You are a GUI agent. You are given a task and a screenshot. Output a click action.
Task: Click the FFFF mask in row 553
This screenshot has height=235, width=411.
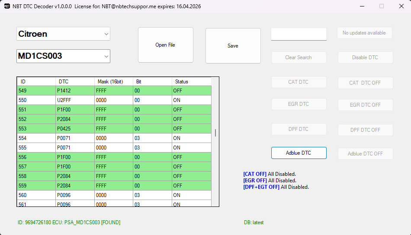[113, 128]
